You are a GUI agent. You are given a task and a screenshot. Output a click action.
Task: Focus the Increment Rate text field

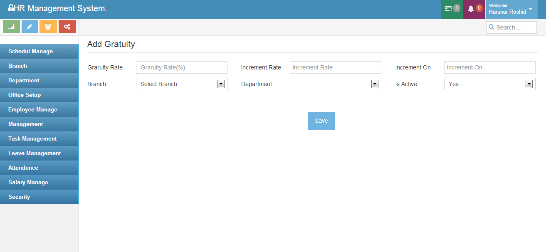(x=335, y=67)
